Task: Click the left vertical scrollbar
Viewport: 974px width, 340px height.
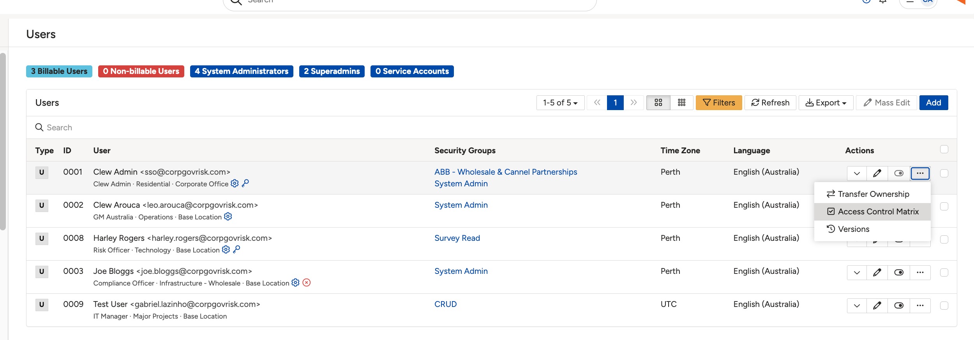Action: tap(3, 142)
